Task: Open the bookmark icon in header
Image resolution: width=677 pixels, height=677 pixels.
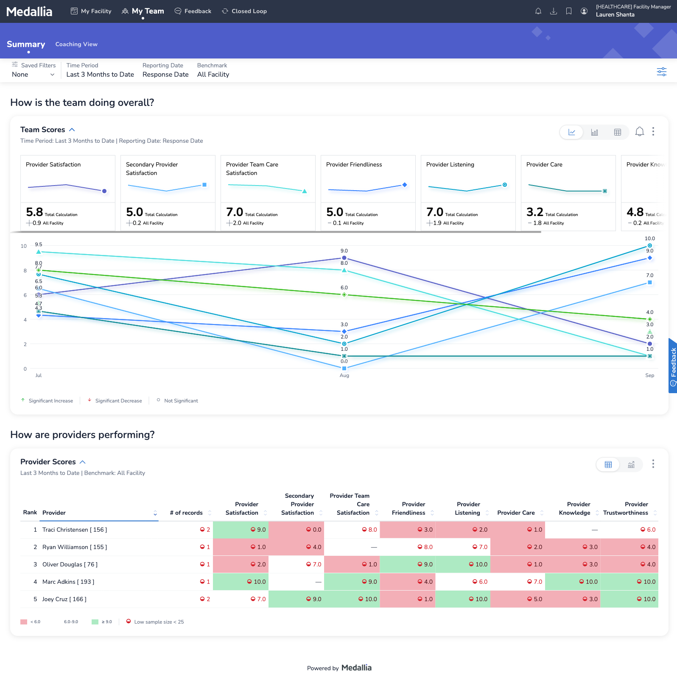Action: [568, 11]
